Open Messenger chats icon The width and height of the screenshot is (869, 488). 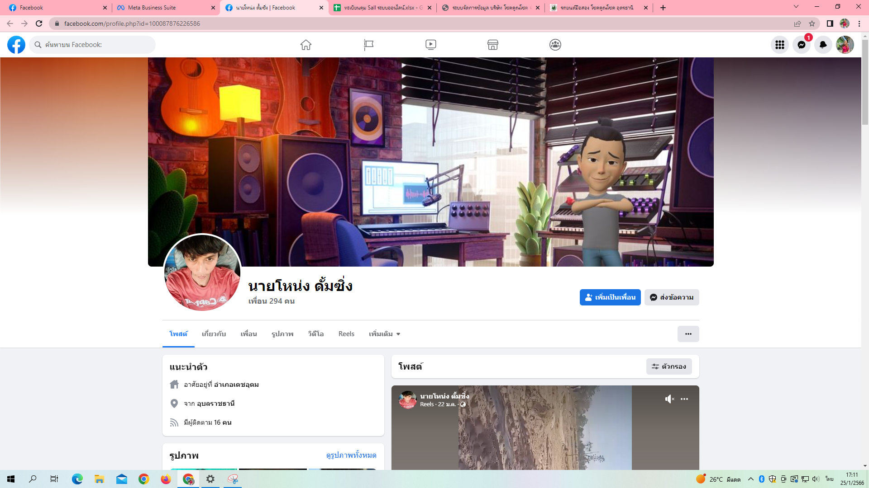coord(801,45)
